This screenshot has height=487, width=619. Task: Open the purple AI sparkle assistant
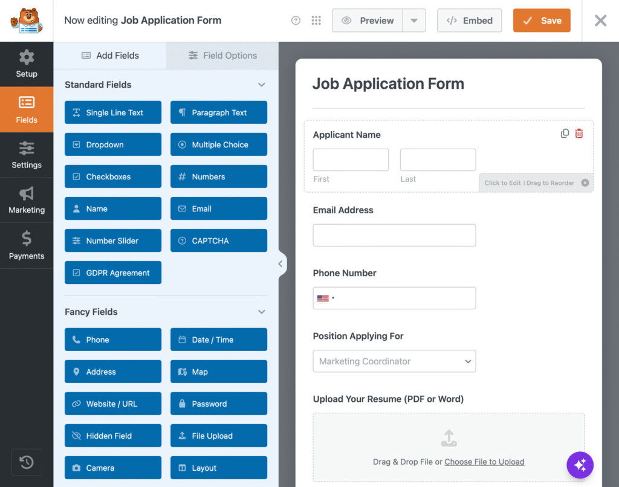(580, 465)
